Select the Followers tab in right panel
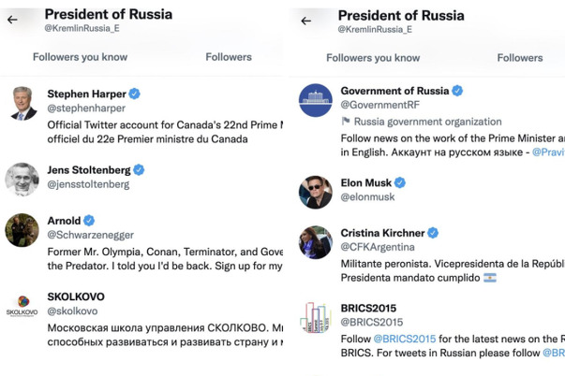This screenshot has width=565, height=376. pos(520,58)
